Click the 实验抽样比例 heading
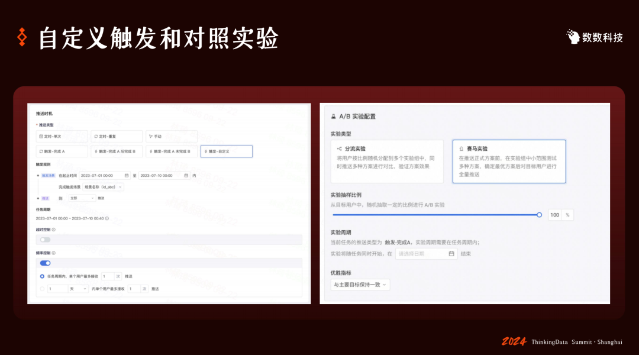 click(x=346, y=195)
